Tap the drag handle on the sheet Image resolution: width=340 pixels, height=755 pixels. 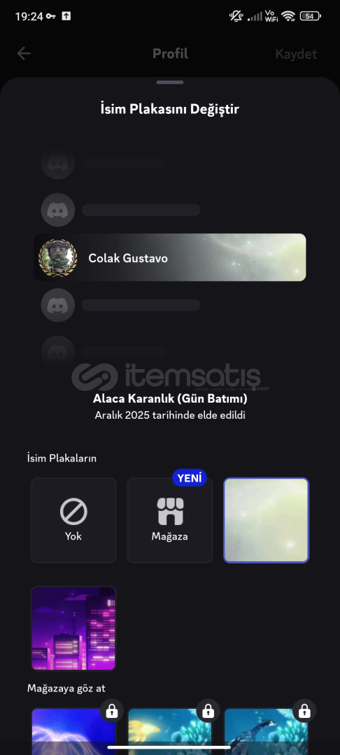(170, 82)
